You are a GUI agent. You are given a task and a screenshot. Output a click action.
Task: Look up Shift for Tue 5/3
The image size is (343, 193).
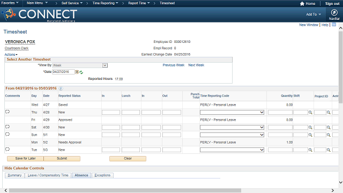click(x=310, y=150)
